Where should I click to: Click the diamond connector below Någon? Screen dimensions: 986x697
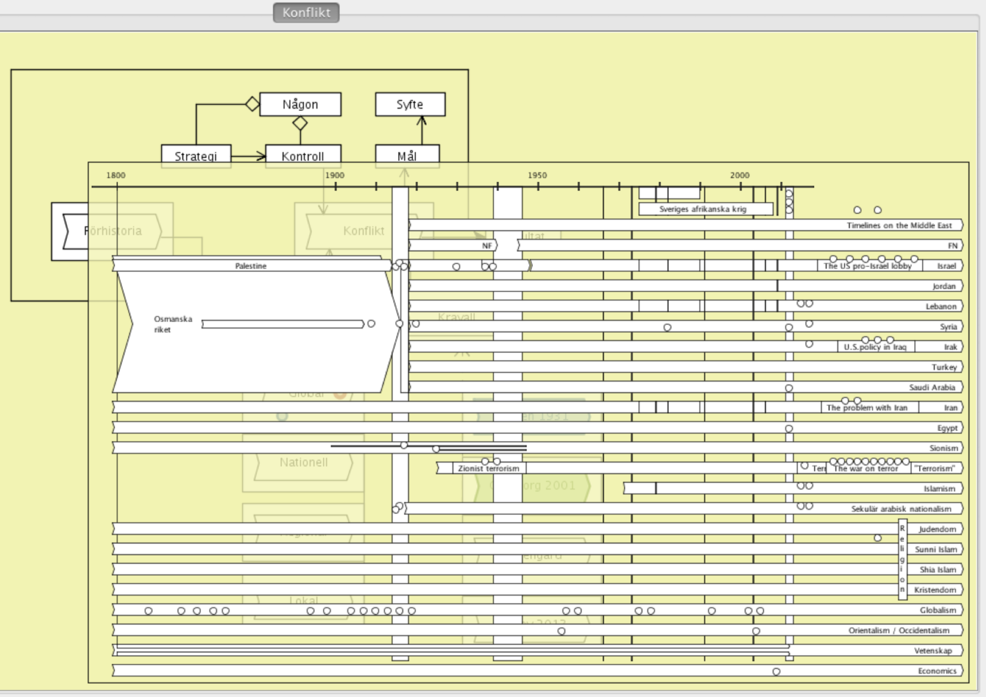point(300,124)
